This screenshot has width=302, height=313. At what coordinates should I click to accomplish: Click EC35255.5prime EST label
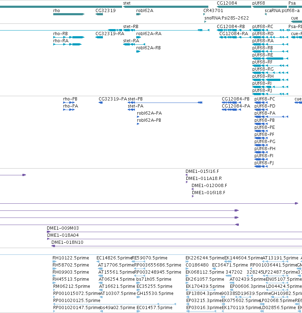(x=154, y=286)
